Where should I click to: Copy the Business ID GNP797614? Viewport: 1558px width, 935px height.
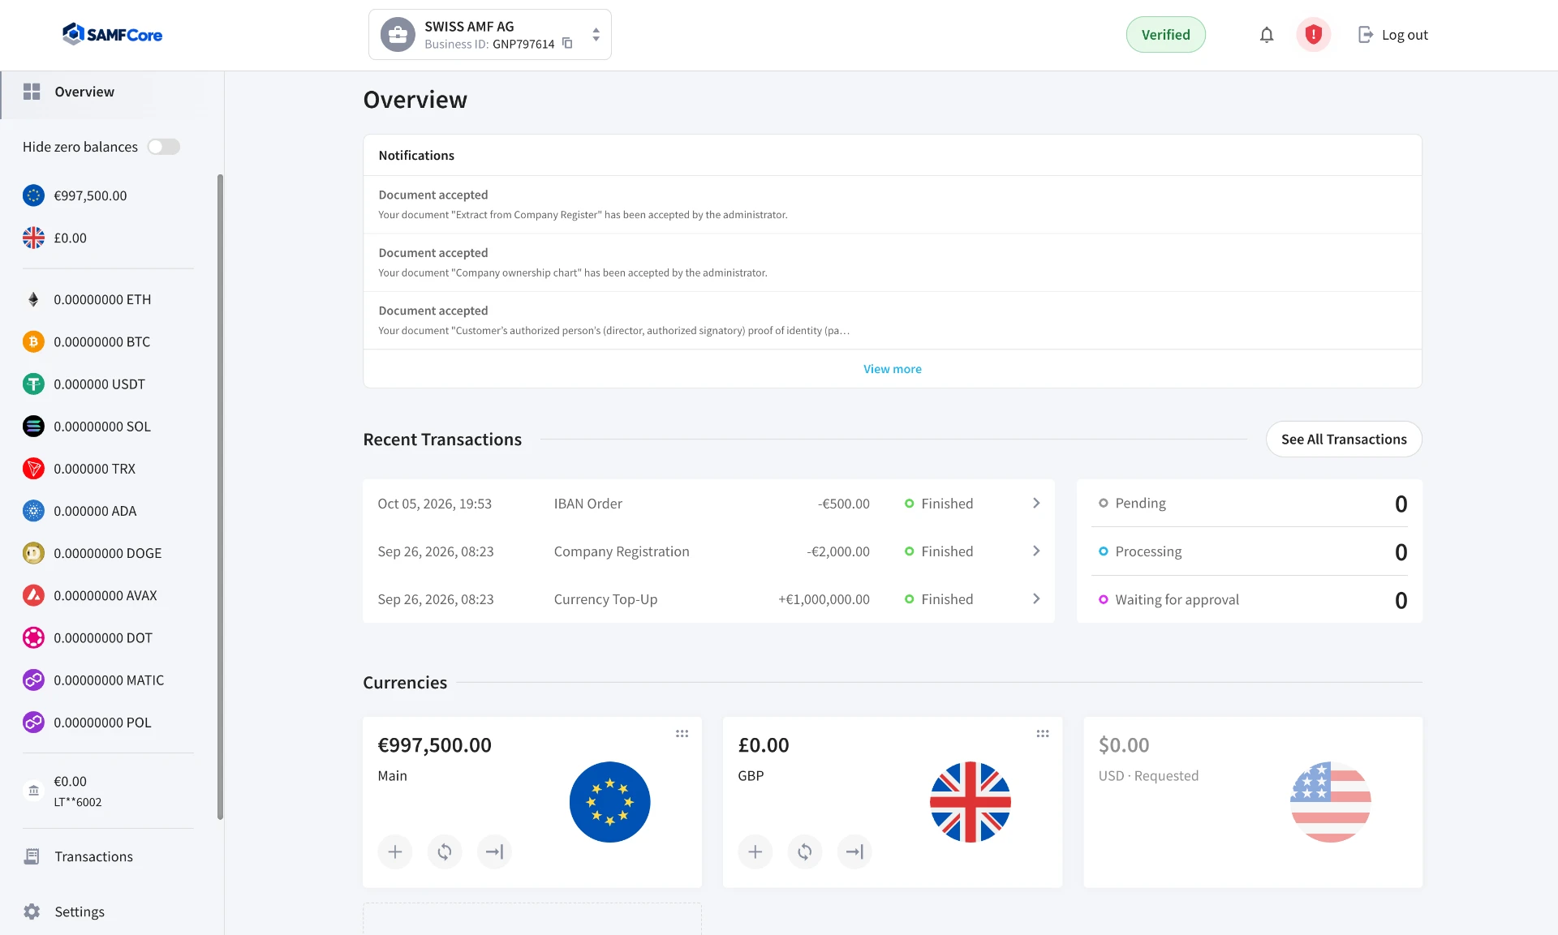pos(567,44)
